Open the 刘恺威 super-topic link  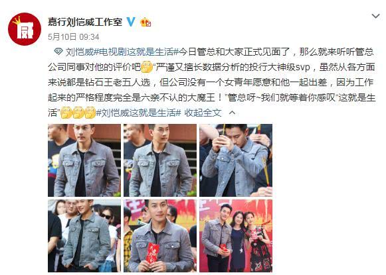click(80, 52)
